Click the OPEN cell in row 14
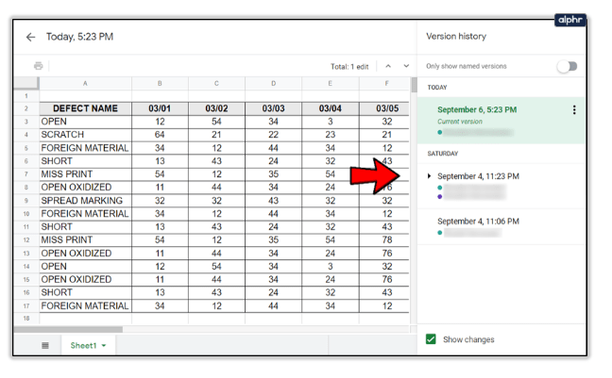The width and height of the screenshot is (612, 378). tap(85, 267)
